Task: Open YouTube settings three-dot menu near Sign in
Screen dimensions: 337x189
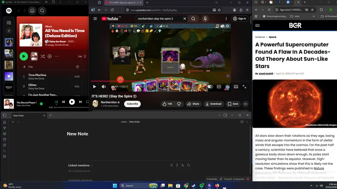Action: point(226,19)
